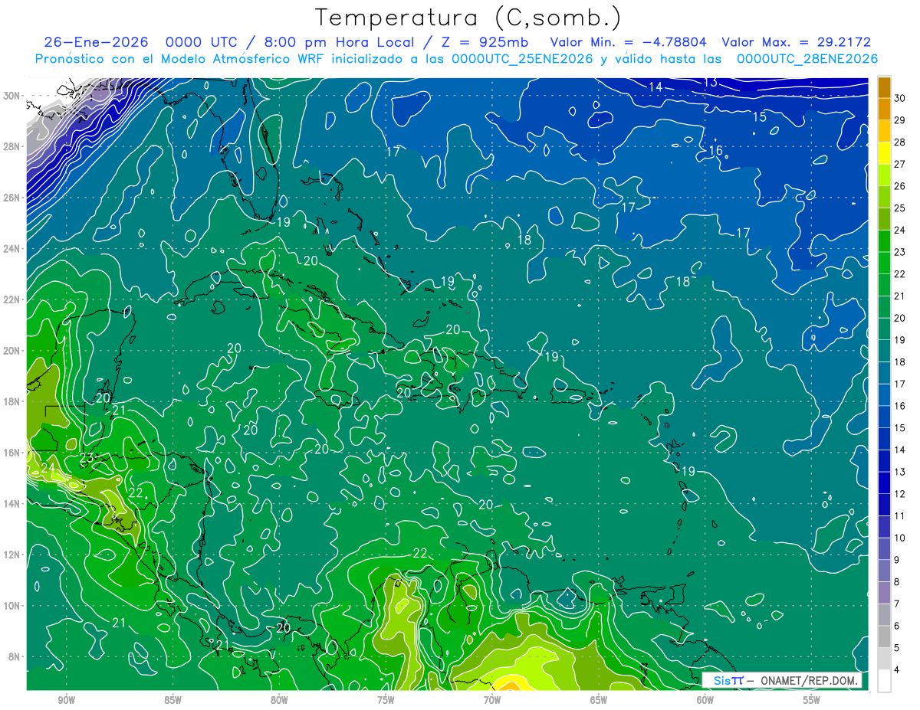Image resolution: width=920 pixels, height=710 pixels.
Task: Click the "24" contour label on the map
Action: pos(48,468)
